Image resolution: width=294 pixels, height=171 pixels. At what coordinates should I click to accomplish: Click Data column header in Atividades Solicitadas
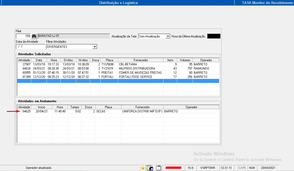[39, 60]
